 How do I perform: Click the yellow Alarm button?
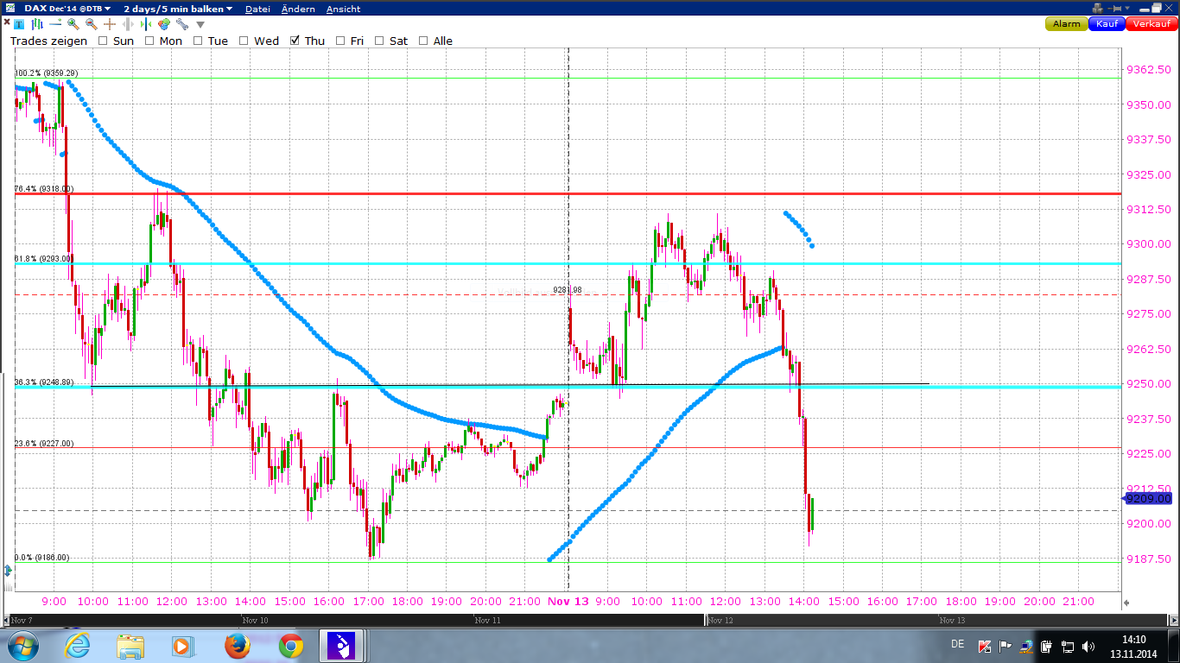pyautogui.click(x=1066, y=24)
